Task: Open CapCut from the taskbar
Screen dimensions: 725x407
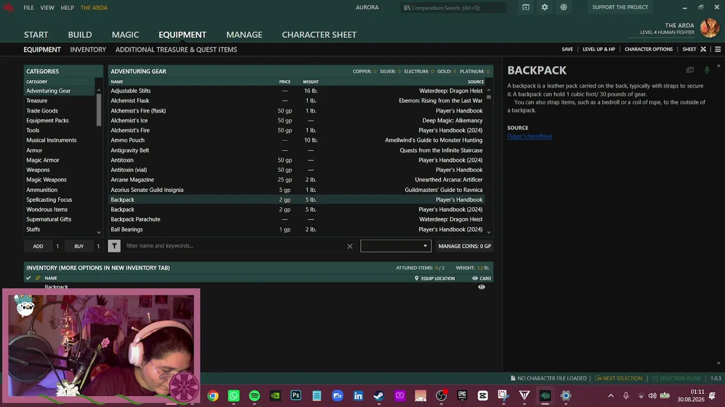Action: pos(482,396)
